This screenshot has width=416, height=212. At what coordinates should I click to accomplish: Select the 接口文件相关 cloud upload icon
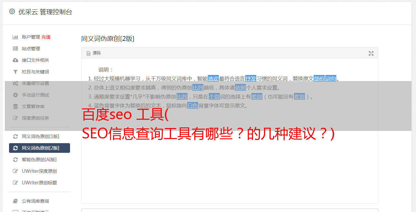coord(15,60)
